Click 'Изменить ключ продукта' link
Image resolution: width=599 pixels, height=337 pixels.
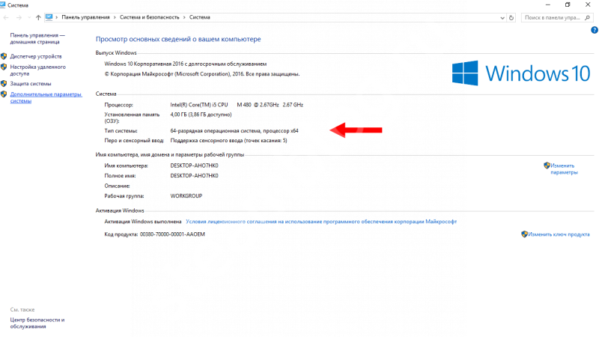(559, 234)
